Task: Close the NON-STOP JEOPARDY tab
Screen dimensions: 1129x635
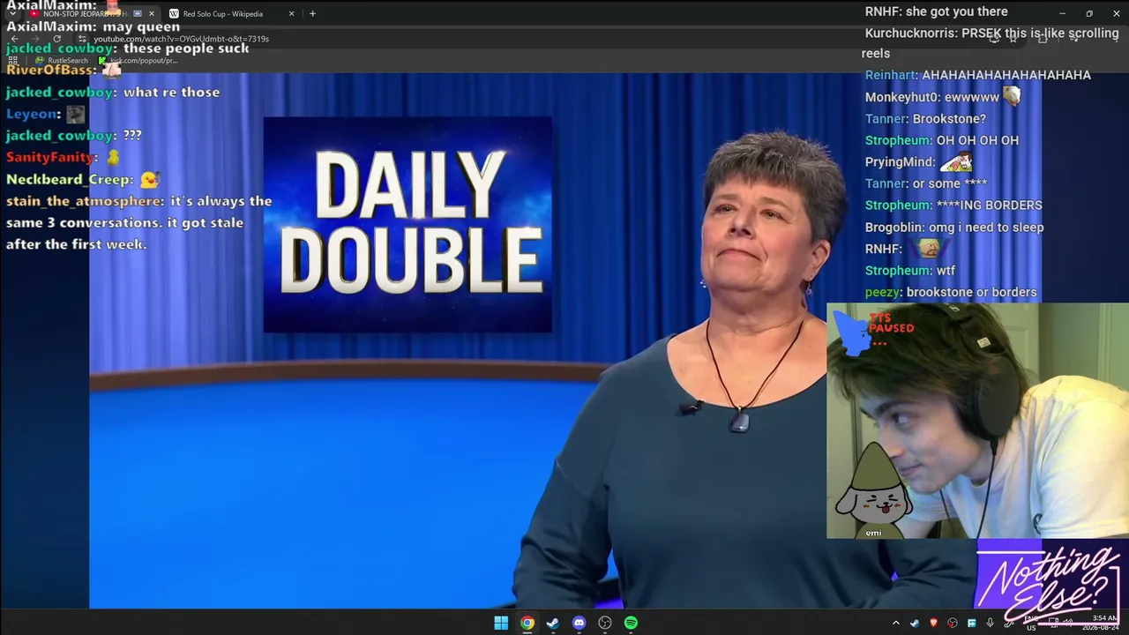Action: [x=152, y=14]
